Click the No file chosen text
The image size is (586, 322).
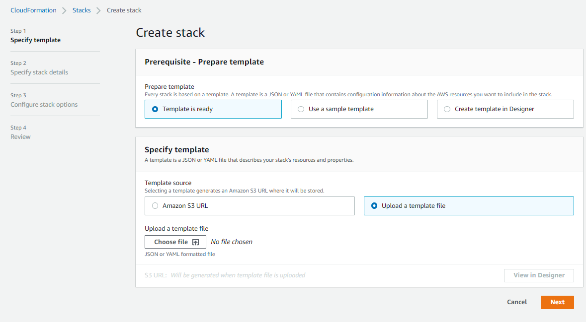click(x=232, y=242)
